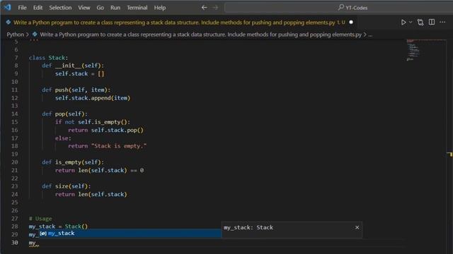Click the Python breadcrumb folder
This screenshot has height=254, width=453.
pyautogui.click(x=16, y=35)
